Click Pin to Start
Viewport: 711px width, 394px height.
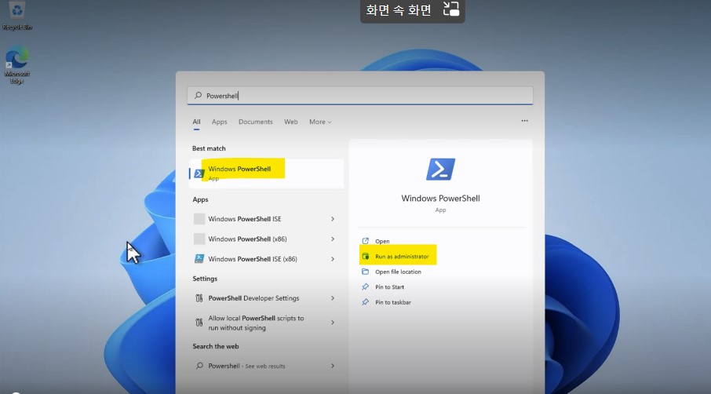[389, 287]
